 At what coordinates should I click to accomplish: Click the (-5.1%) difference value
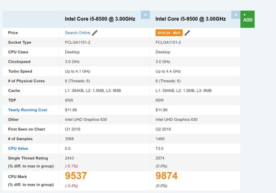[x=71, y=166]
